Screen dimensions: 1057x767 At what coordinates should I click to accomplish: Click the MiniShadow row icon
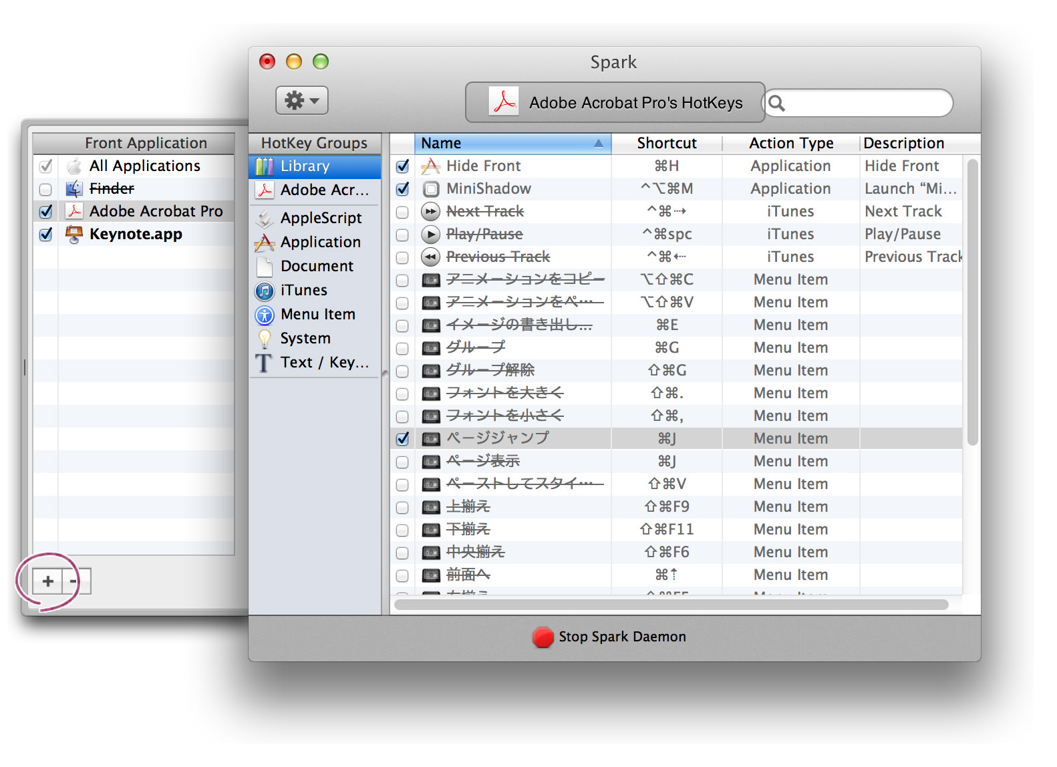click(431, 189)
